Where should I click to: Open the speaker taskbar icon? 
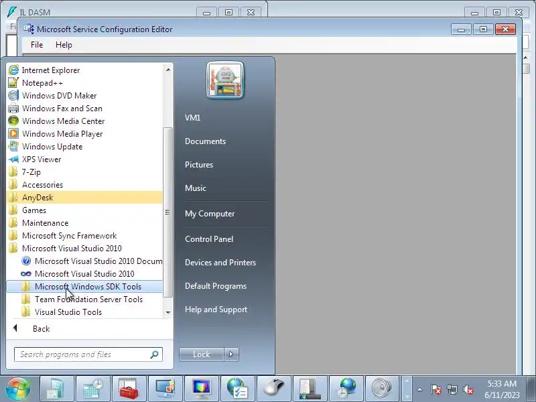(x=382, y=389)
